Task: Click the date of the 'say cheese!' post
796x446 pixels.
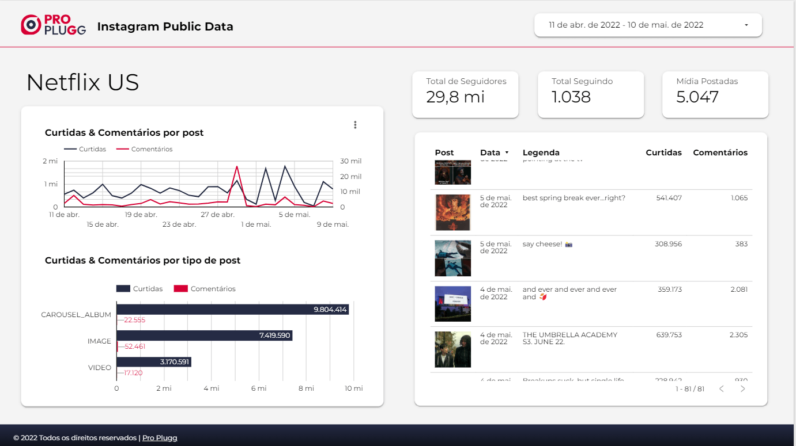Action: pos(496,247)
